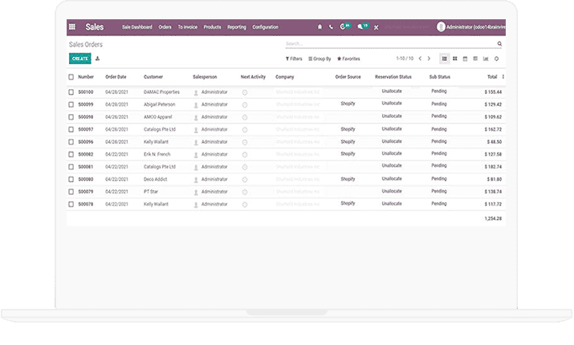The height and width of the screenshot is (345, 574).
Task: Go to next page arrow
Action: [x=429, y=59]
